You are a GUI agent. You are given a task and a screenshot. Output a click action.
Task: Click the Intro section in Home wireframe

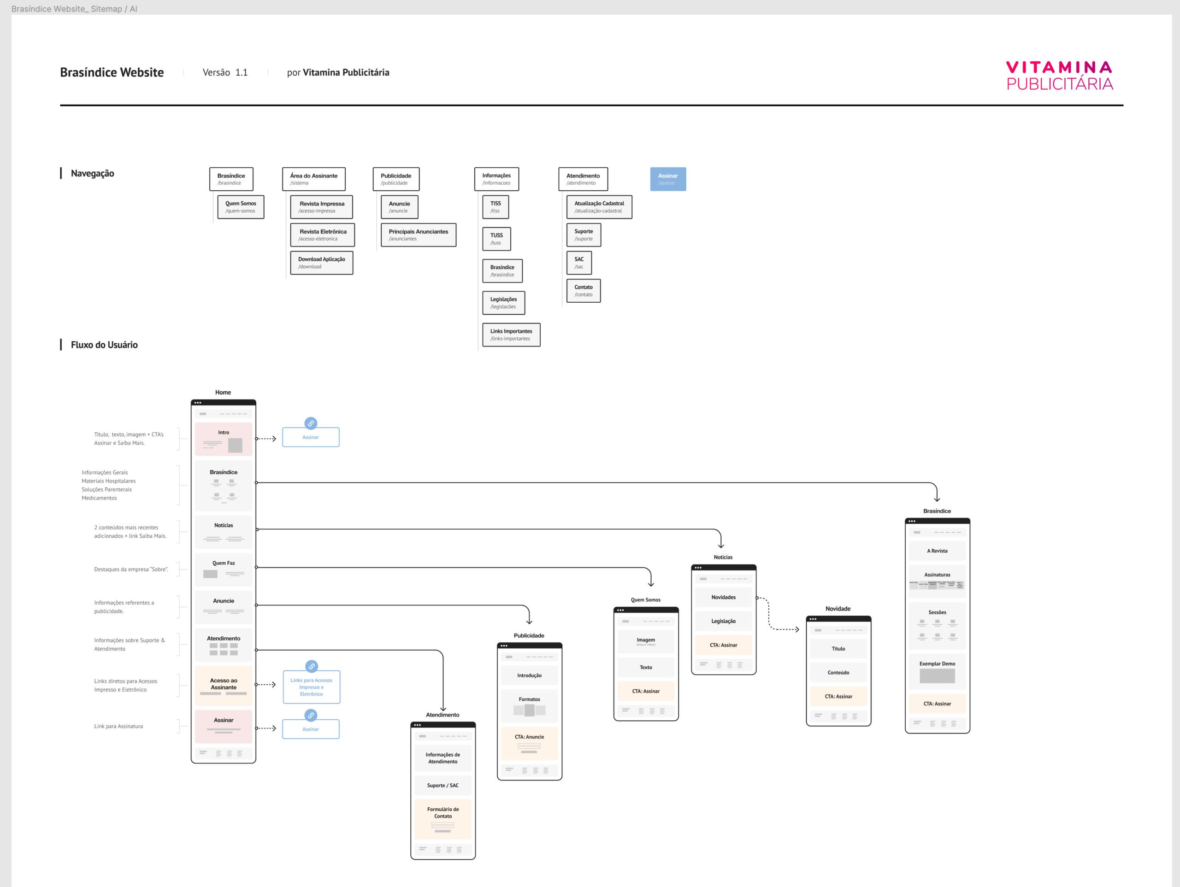[224, 439]
